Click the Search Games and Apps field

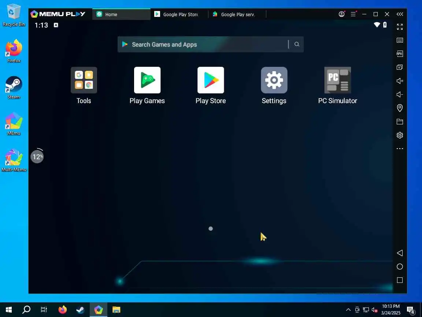coord(211,44)
